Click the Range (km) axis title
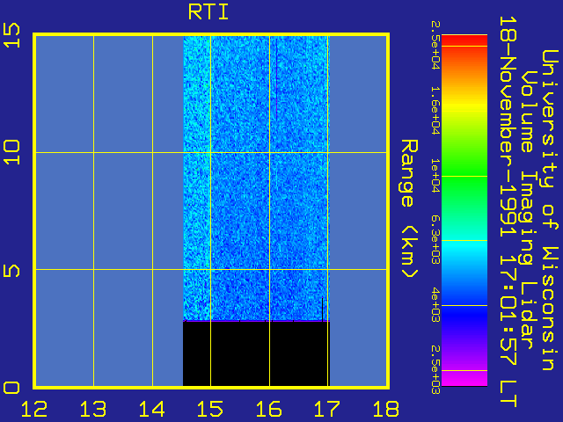This screenshot has height=422, width=563. [x=409, y=208]
